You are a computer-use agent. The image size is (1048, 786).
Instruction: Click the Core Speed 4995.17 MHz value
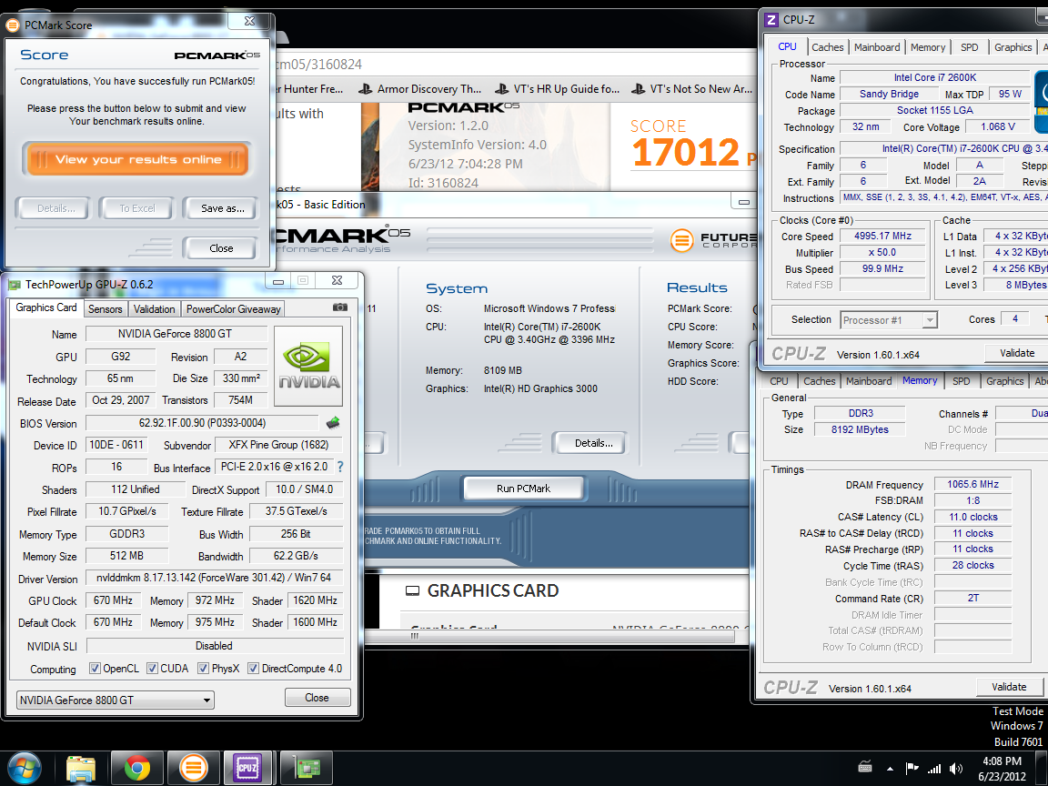pos(882,236)
